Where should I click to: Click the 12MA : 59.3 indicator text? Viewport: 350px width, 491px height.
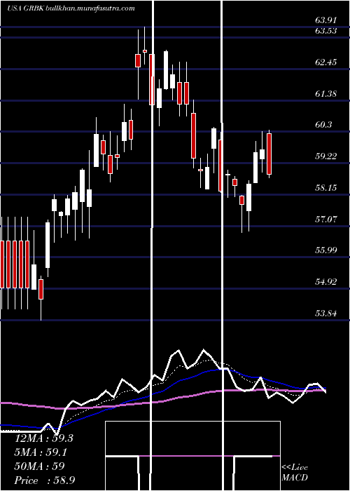(x=44, y=438)
